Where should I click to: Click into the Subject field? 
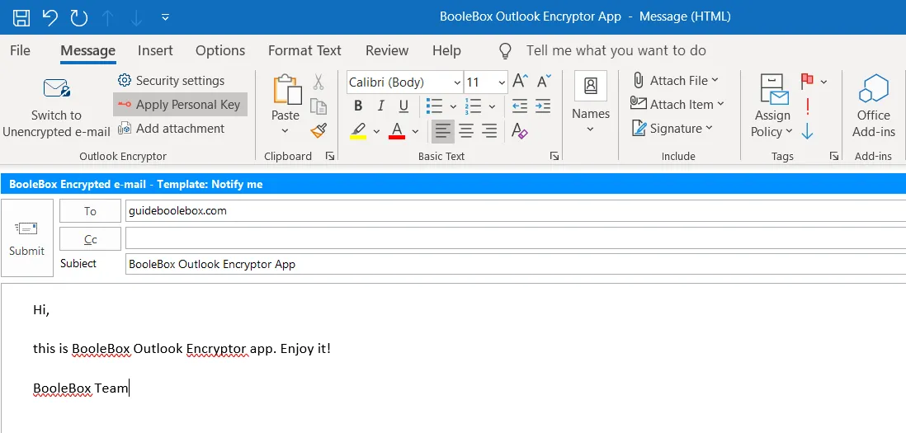(x=516, y=265)
